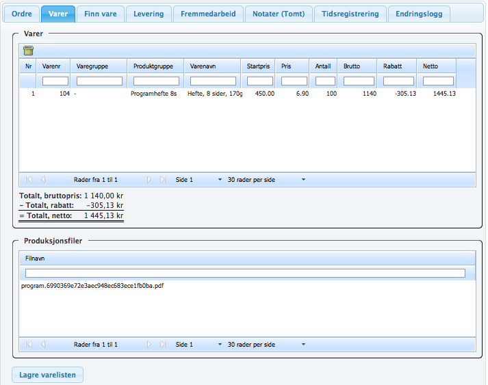Sort the grid by the Netto column header
This screenshot has height=385, width=488.
click(x=435, y=66)
